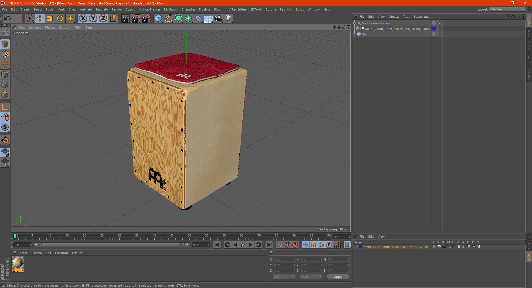Screen dimensions: 532x288
Task: Toggle Z axis lock
Action: (103, 19)
